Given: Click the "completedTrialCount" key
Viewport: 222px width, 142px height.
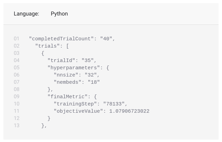Looking at the screenshot, I should [x=61, y=39].
